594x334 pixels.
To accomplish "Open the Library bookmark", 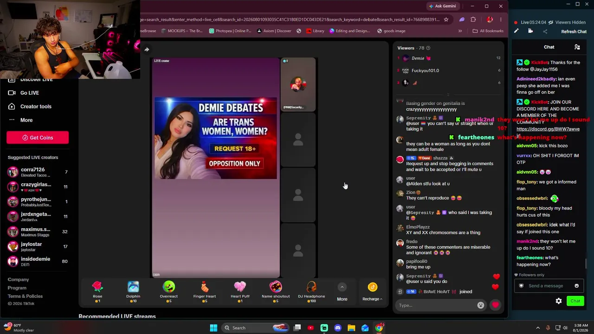I will [x=315, y=31].
